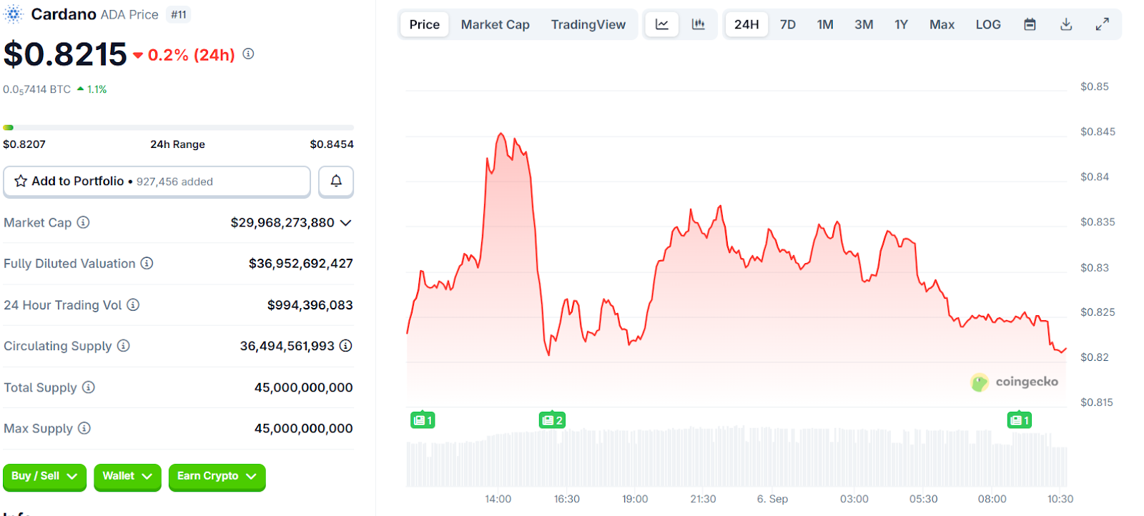Click the price alert bell icon

336,182
